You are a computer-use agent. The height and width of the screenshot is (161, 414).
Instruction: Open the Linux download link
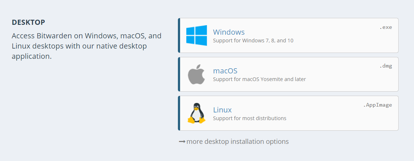tap(222, 110)
